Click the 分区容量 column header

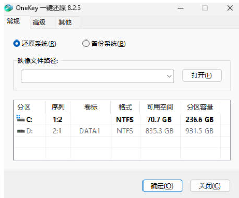tap(200, 107)
